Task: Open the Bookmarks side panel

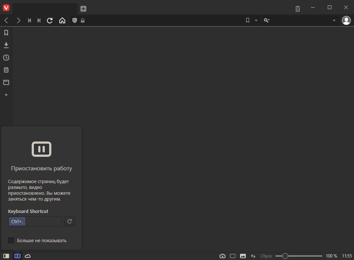Action: tap(6, 33)
